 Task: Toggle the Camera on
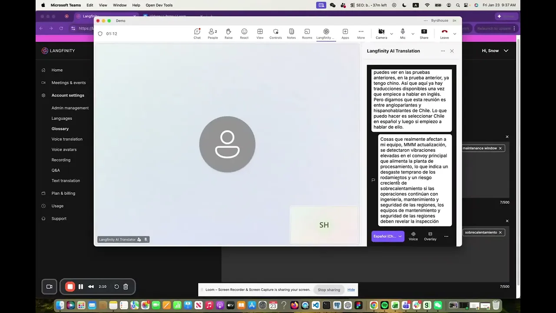(x=381, y=34)
